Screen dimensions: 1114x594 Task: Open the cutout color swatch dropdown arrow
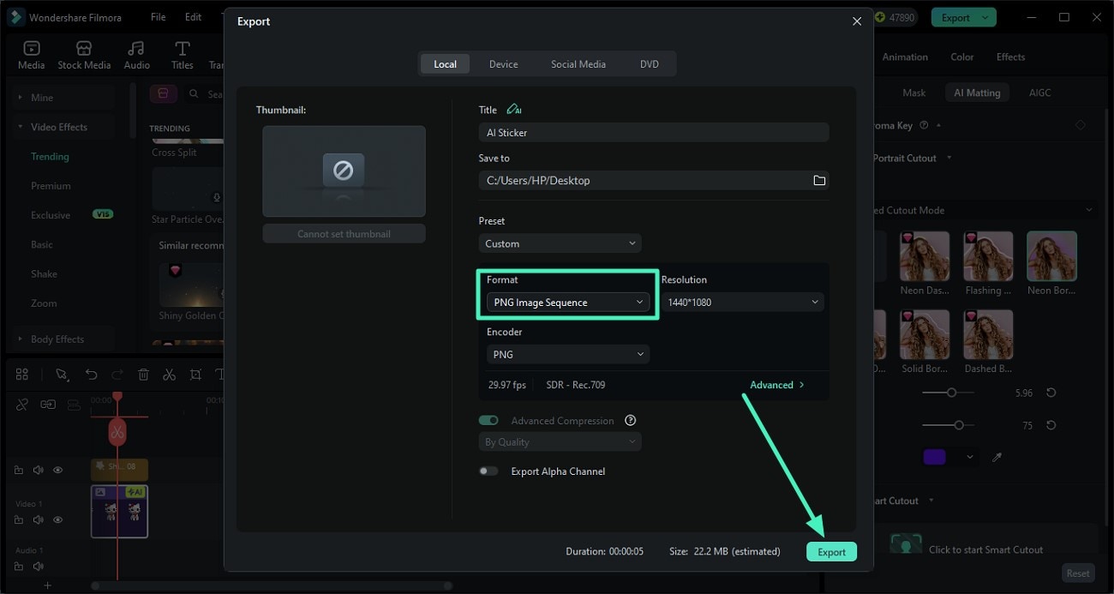(x=970, y=458)
